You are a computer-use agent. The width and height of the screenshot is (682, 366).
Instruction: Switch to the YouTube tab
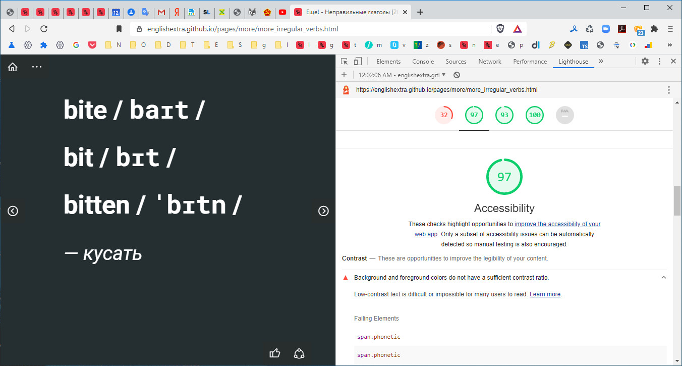coord(282,12)
